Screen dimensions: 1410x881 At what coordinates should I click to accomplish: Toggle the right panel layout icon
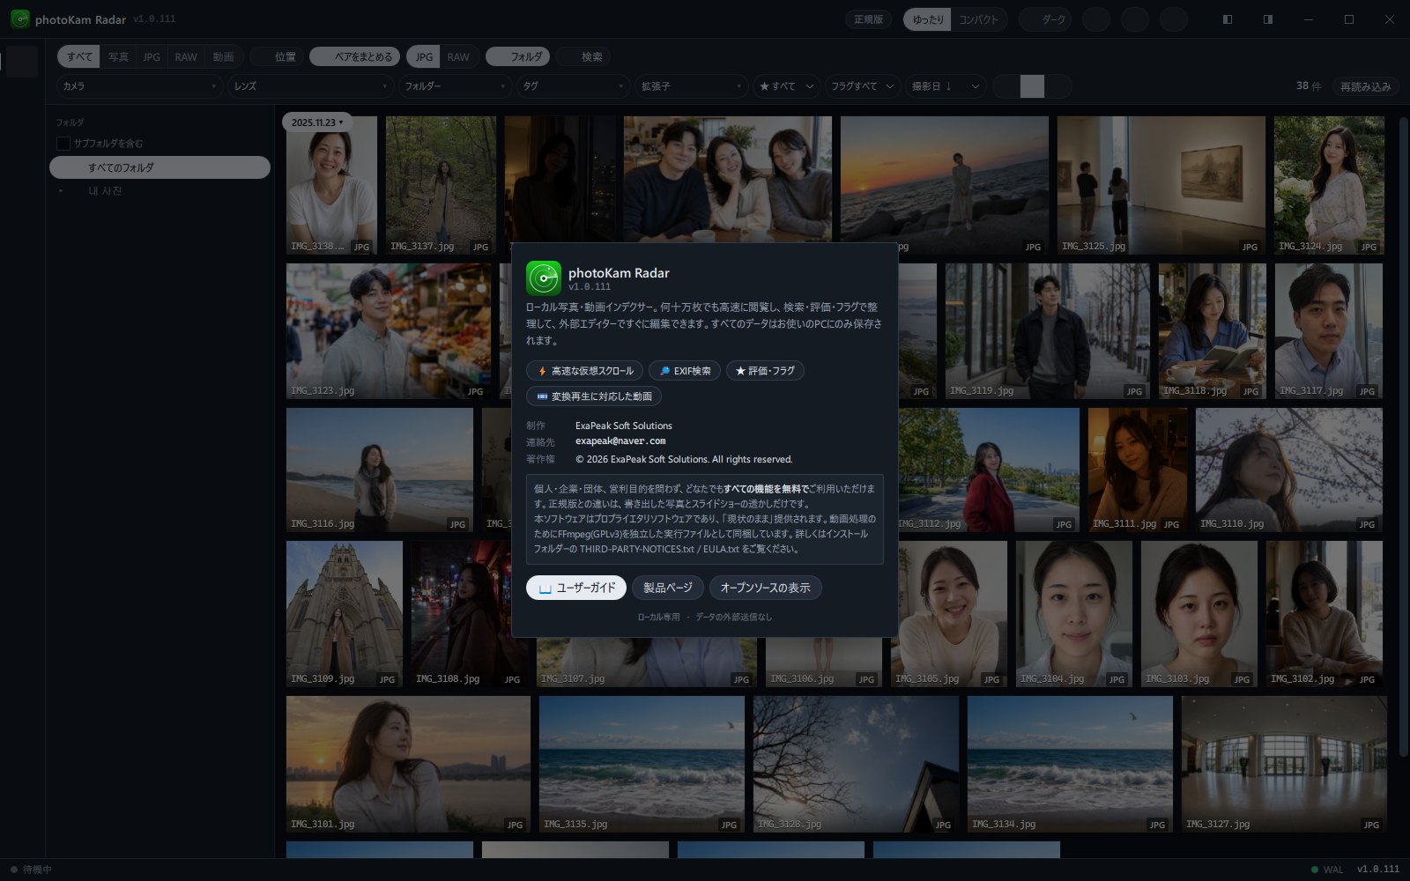click(x=1267, y=19)
